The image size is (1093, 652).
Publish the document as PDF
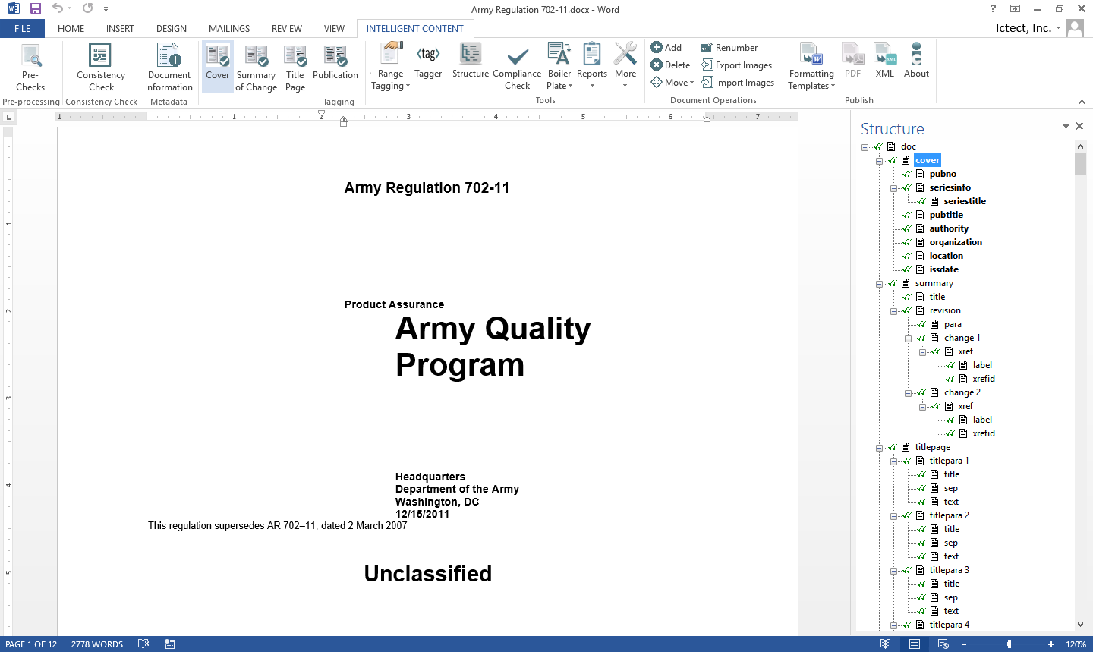(853, 61)
